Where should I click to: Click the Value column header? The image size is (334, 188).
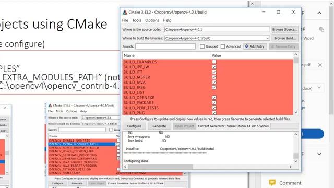(217, 56)
